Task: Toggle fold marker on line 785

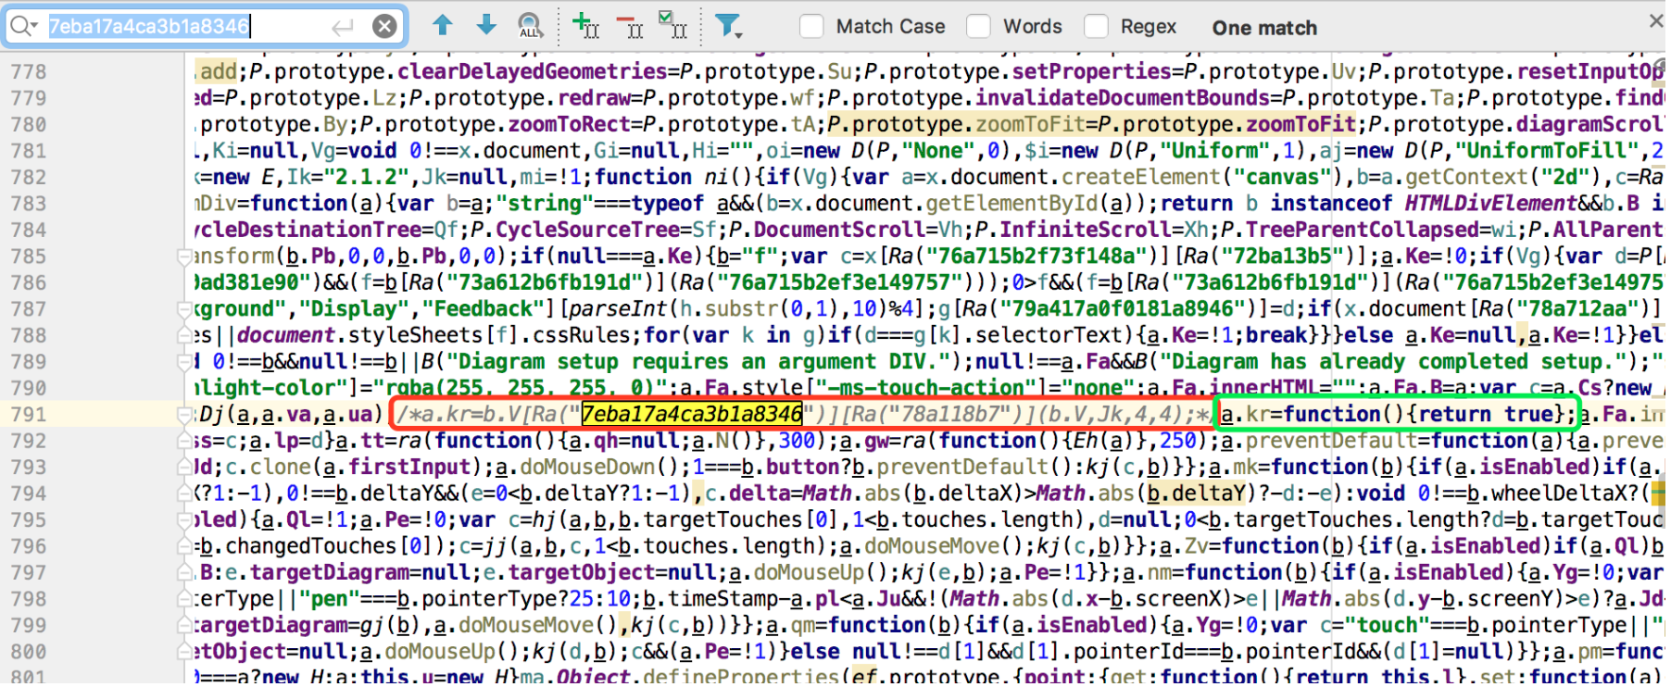Action: click(x=185, y=256)
